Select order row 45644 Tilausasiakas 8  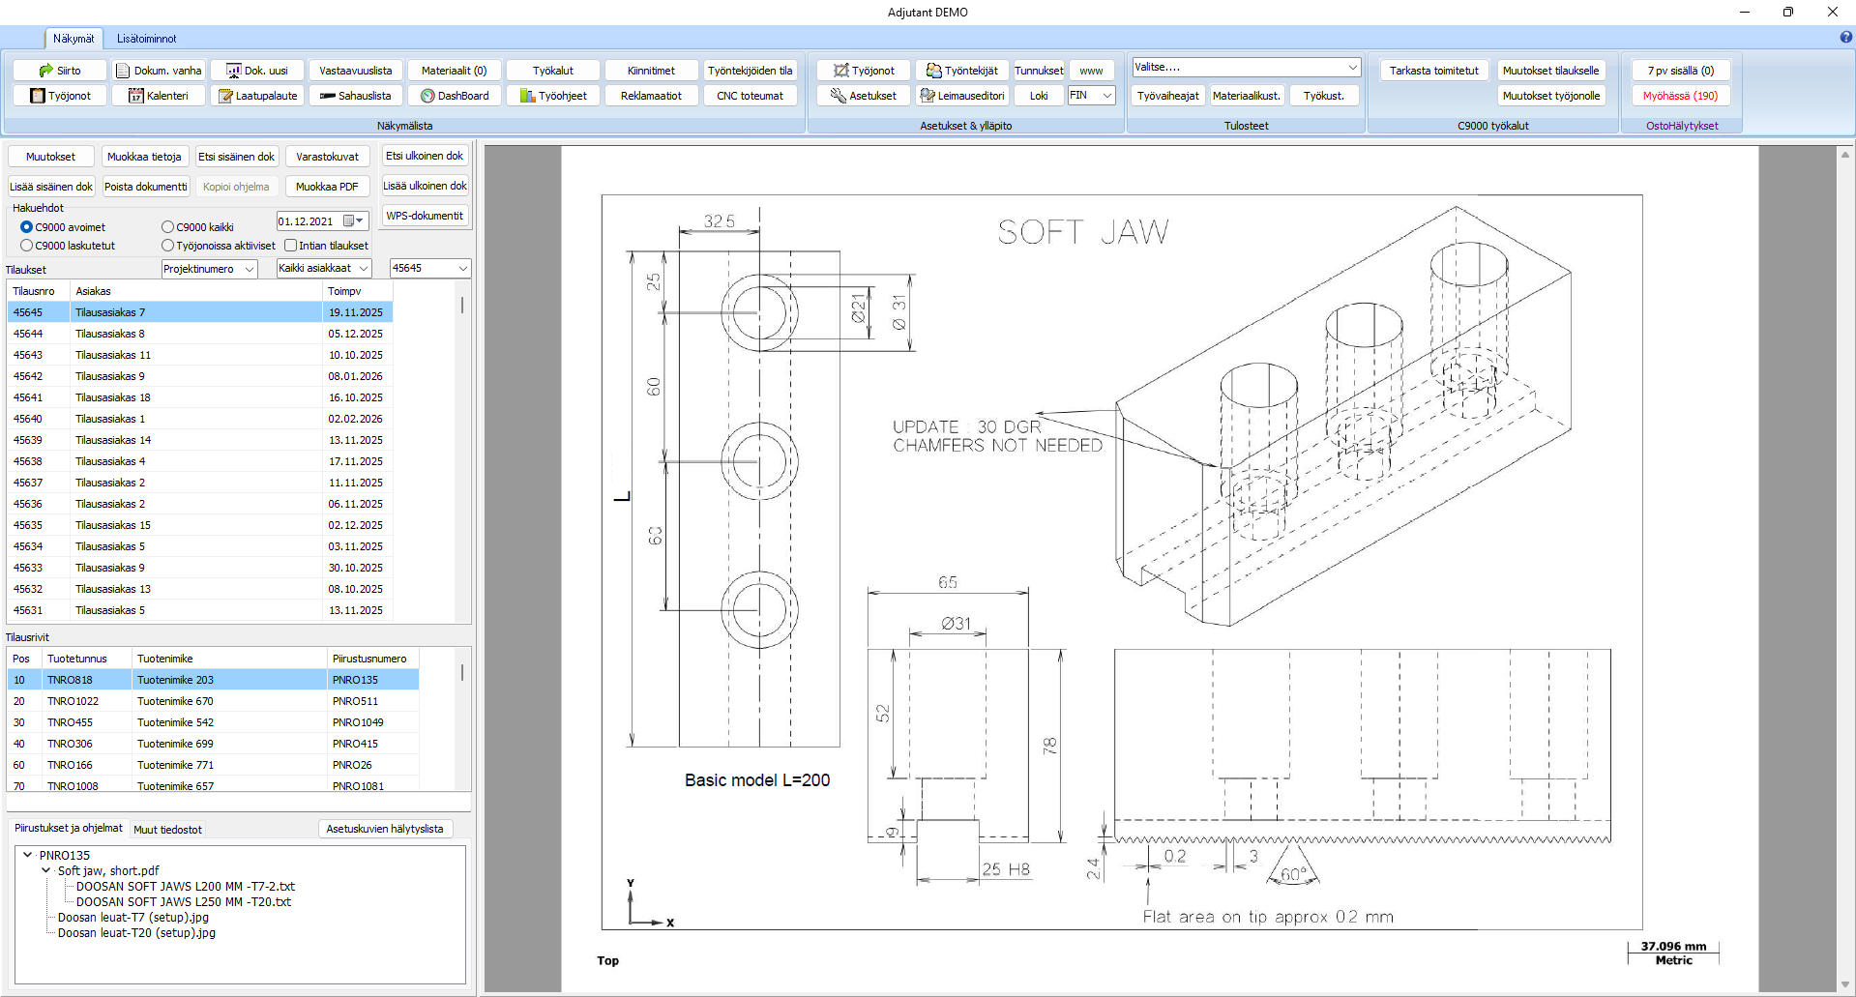(200, 334)
